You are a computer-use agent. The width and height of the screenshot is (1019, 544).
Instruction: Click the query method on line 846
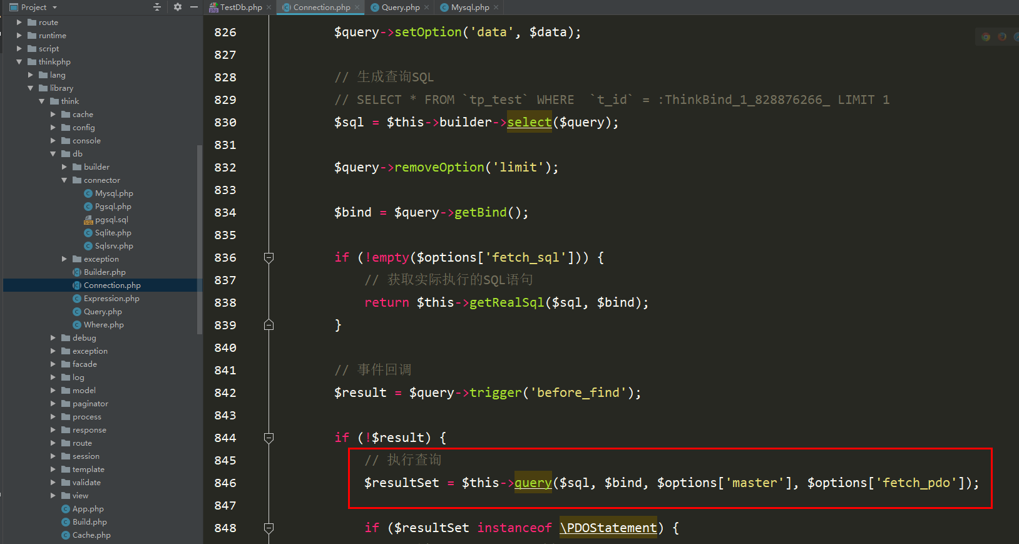(x=533, y=483)
